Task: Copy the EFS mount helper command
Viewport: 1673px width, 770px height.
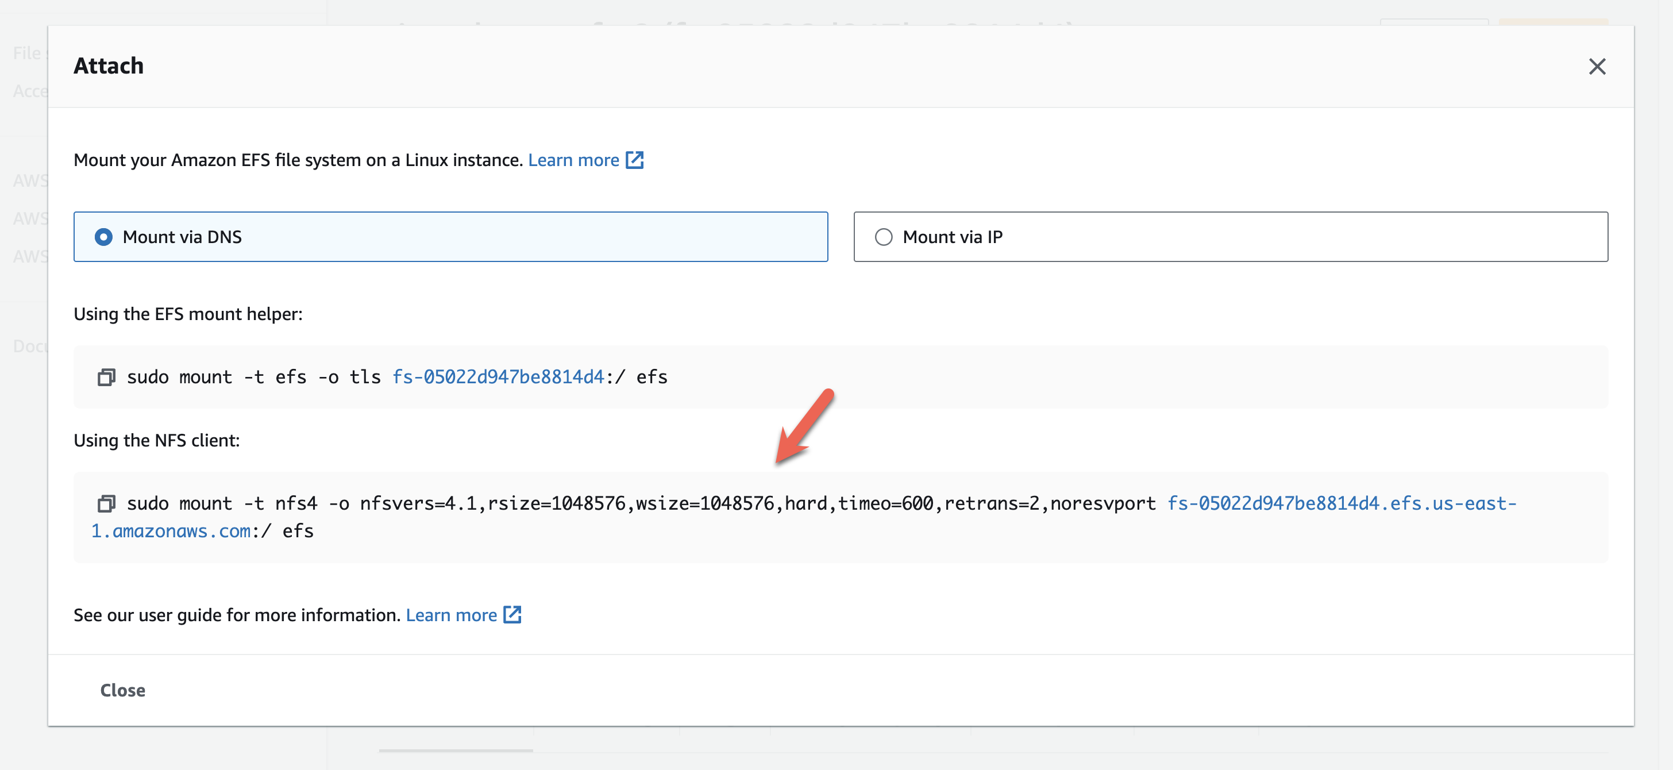Action: tap(106, 377)
